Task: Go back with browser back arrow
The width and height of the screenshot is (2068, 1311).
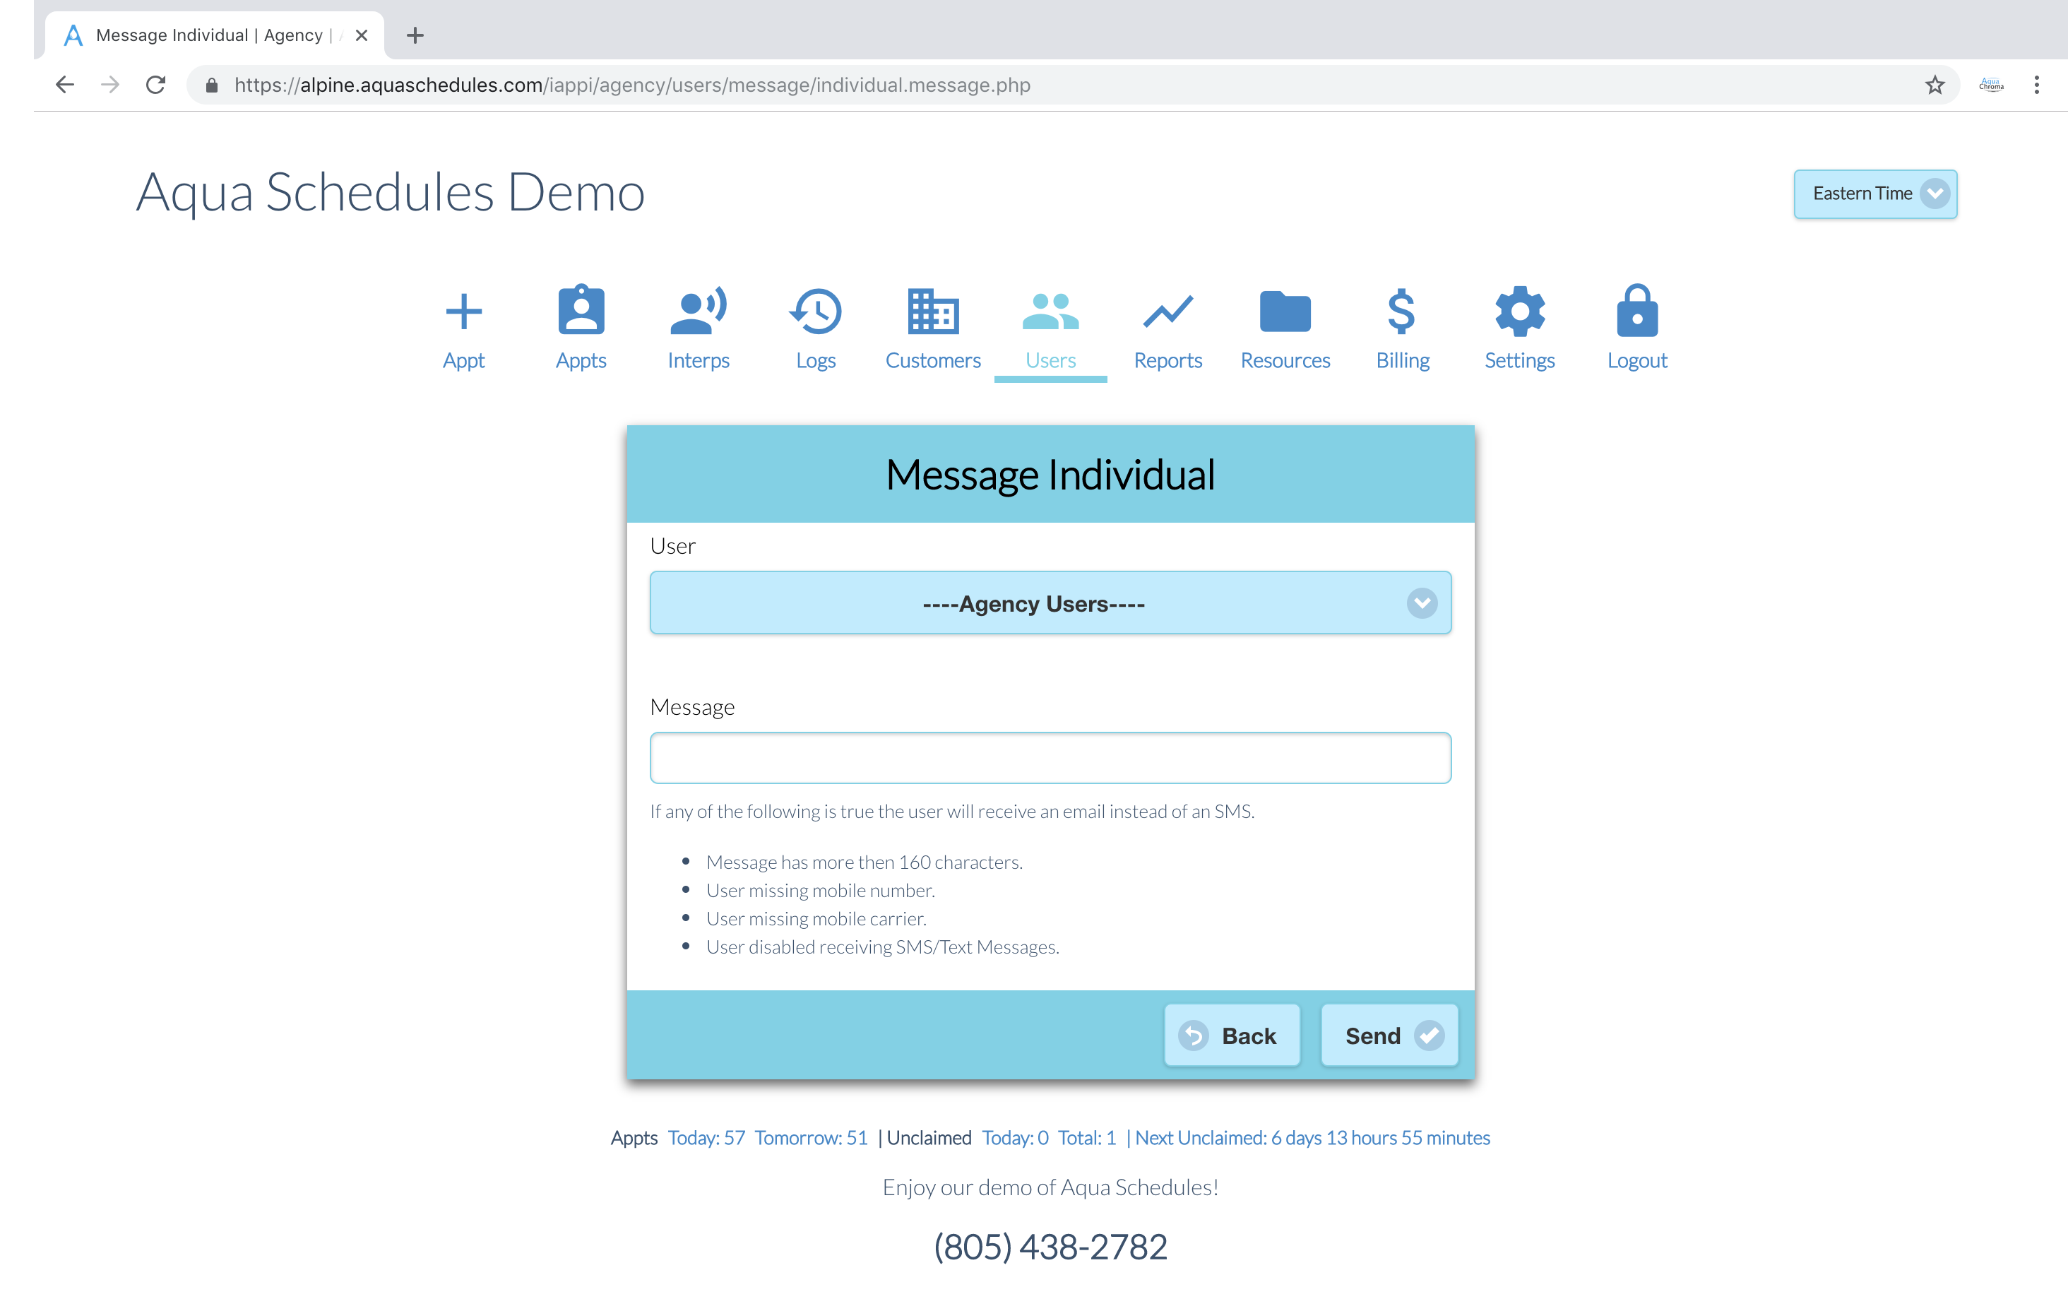Action: [x=65, y=85]
